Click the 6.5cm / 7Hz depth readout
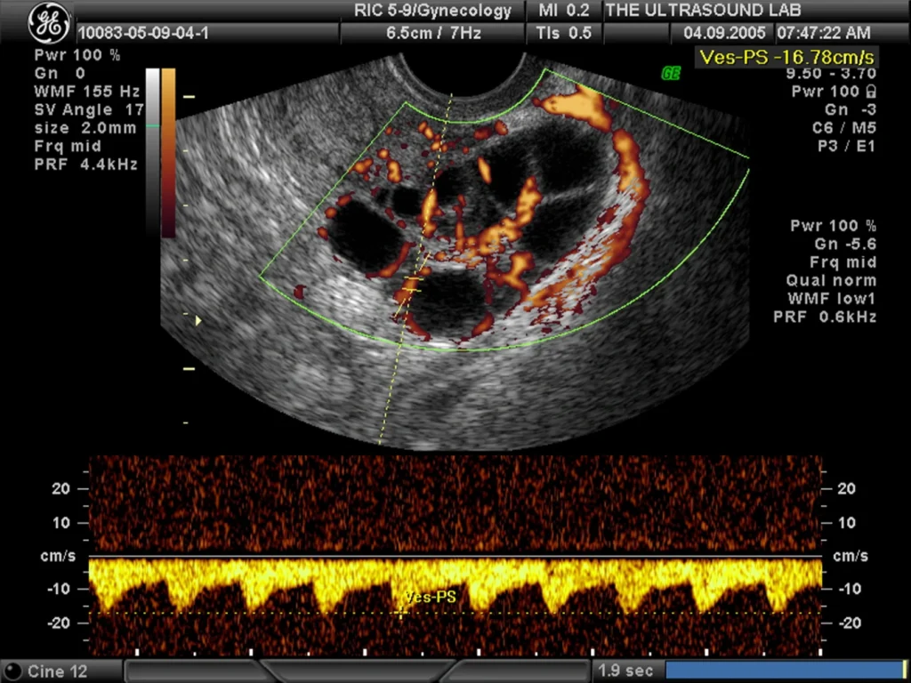 pyautogui.click(x=433, y=33)
